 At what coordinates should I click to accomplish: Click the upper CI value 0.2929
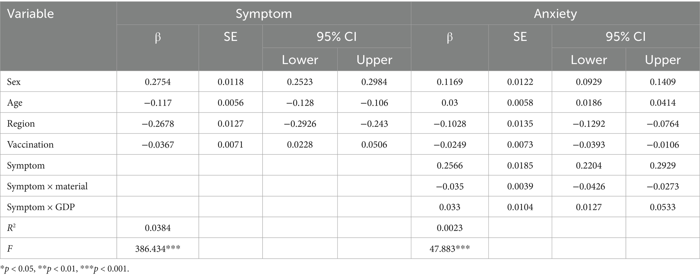point(662,166)
